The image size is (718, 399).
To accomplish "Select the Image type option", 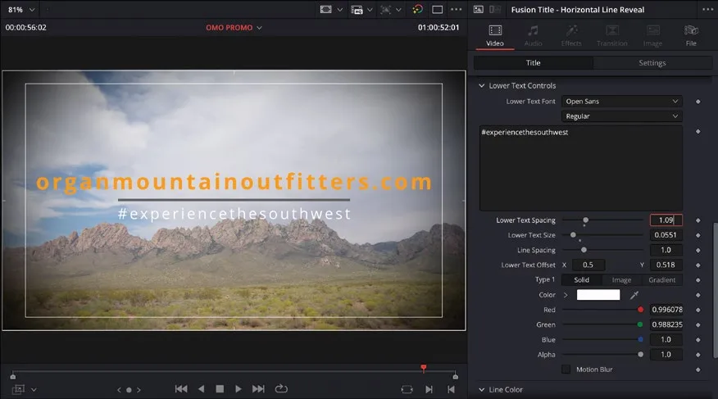I will click(621, 279).
